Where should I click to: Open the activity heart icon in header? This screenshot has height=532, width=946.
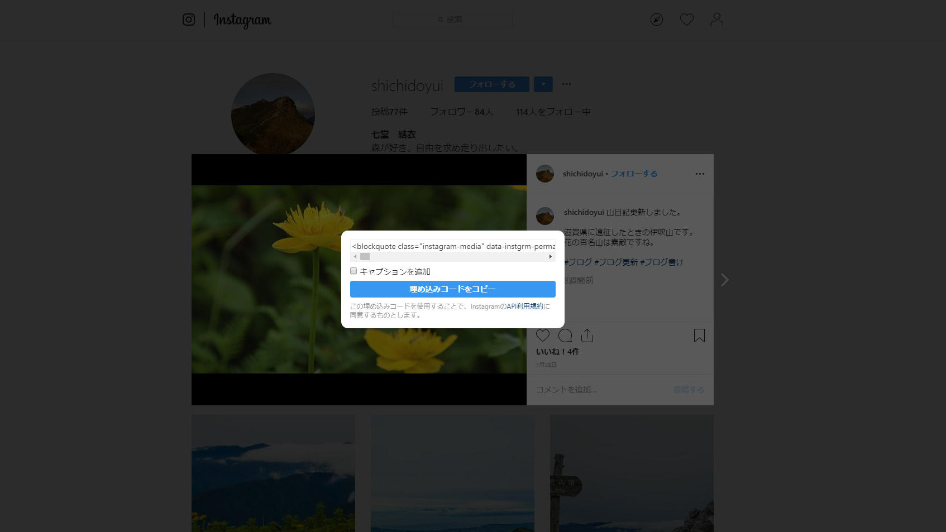(x=687, y=20)
